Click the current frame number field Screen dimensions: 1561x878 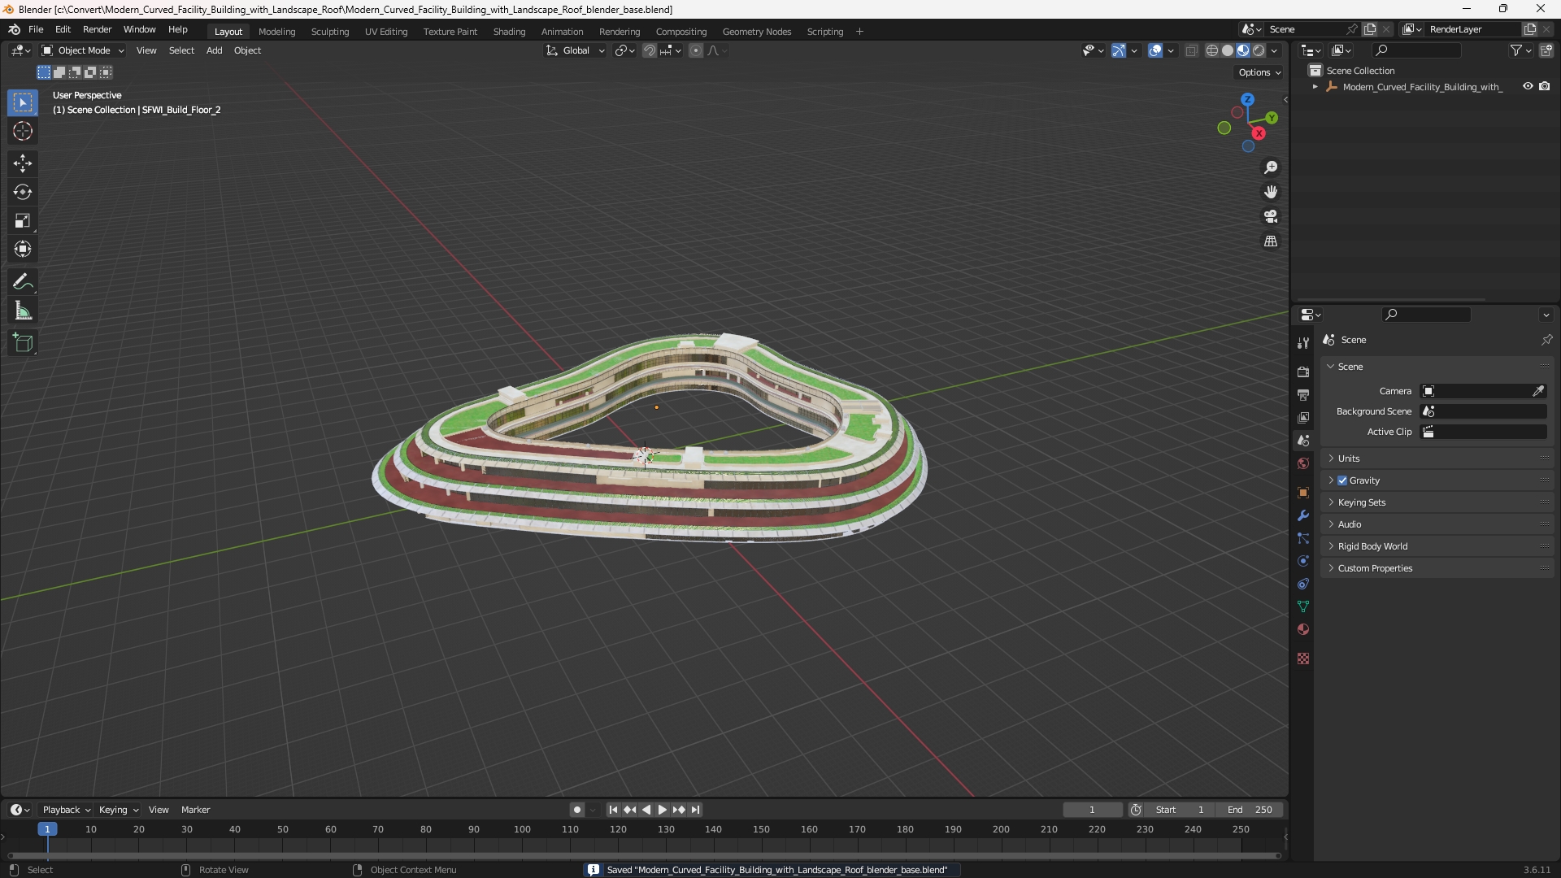point(1093,810)
